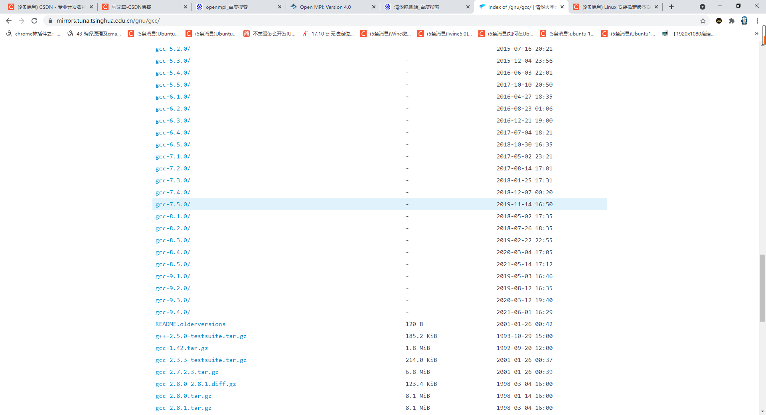Screen dimensions: 766x415
Task: Click the address bar URL field
Action: tap(160, 21)
